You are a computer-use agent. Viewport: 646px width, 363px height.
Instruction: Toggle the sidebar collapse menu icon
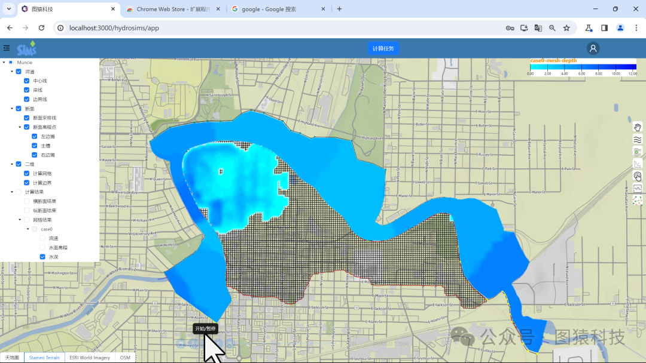[x=7, y=48]
